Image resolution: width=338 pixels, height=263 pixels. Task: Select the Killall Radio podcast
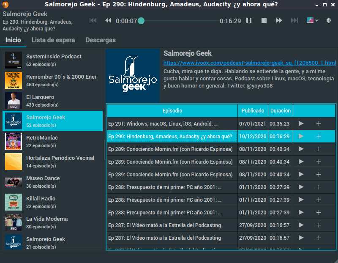pyautogui.click(x=52, y=202)
